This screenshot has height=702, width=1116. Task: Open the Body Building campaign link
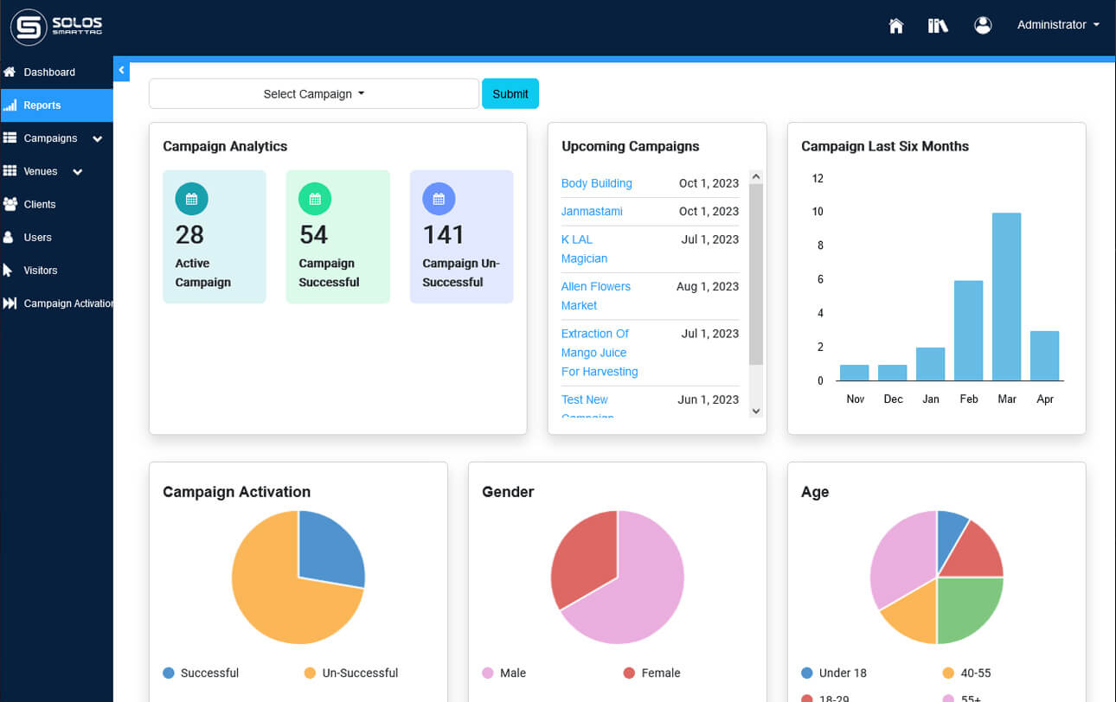(596, 183)
